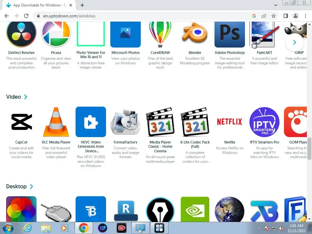The height and width of the screenshot is (234, 312).
Task: Open the Picasa app icon
Action: click(56, 34)
